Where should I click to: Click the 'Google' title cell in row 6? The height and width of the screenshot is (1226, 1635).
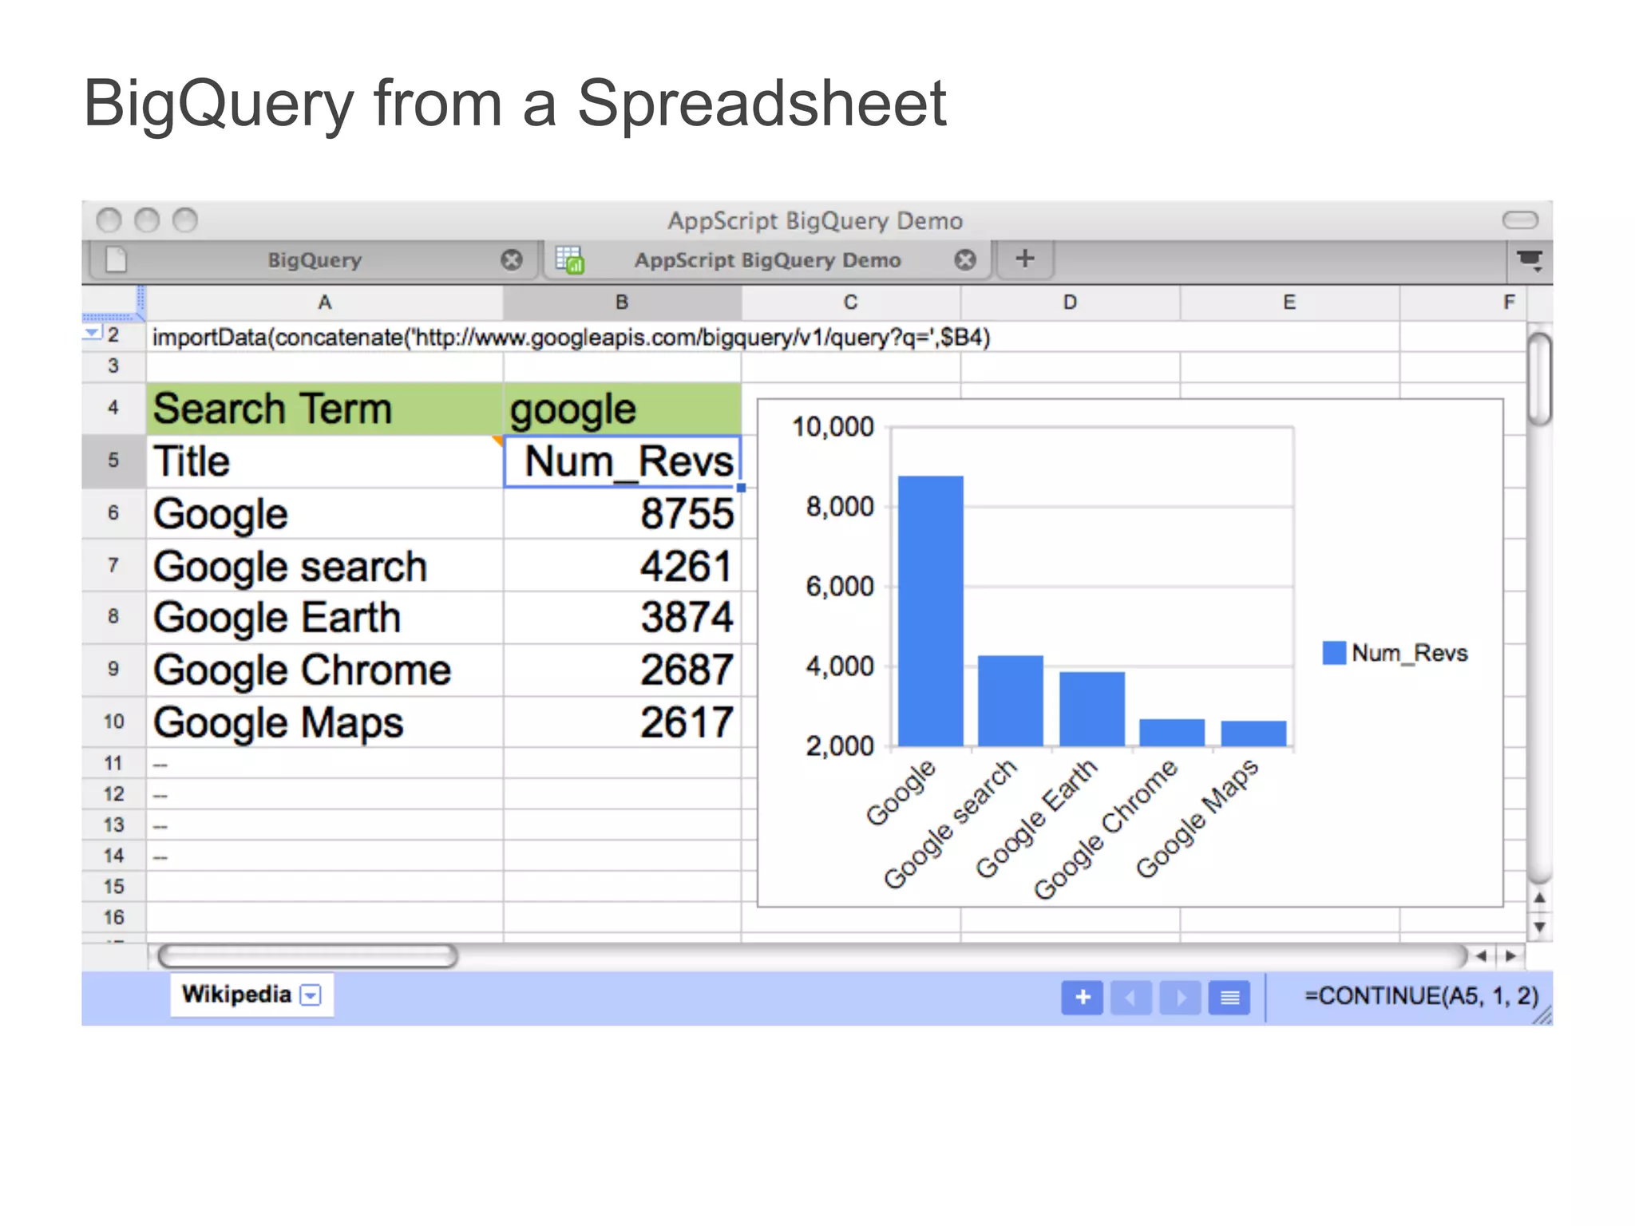click(324, 513)
